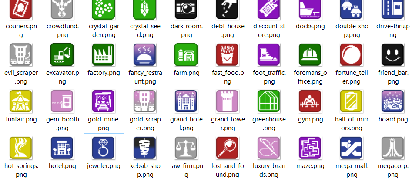Click the kebab_shop.png skewer icon
412x182 pixels.
click(145, 148)
